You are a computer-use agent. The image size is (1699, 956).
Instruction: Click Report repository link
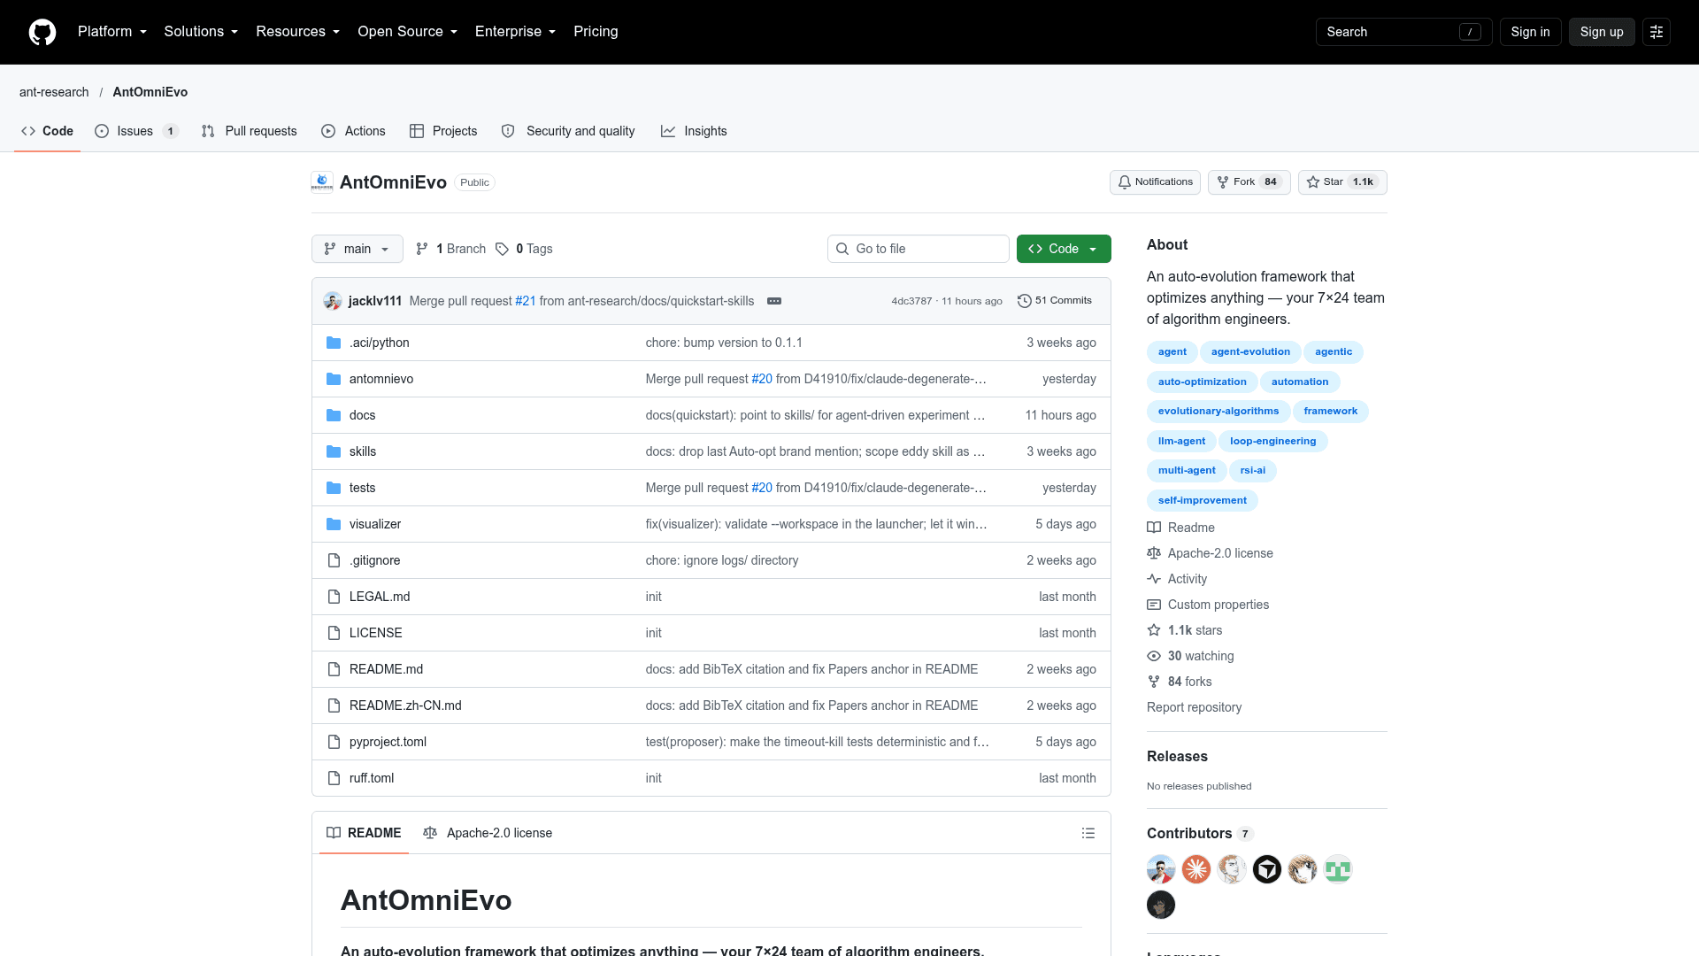1194,707
